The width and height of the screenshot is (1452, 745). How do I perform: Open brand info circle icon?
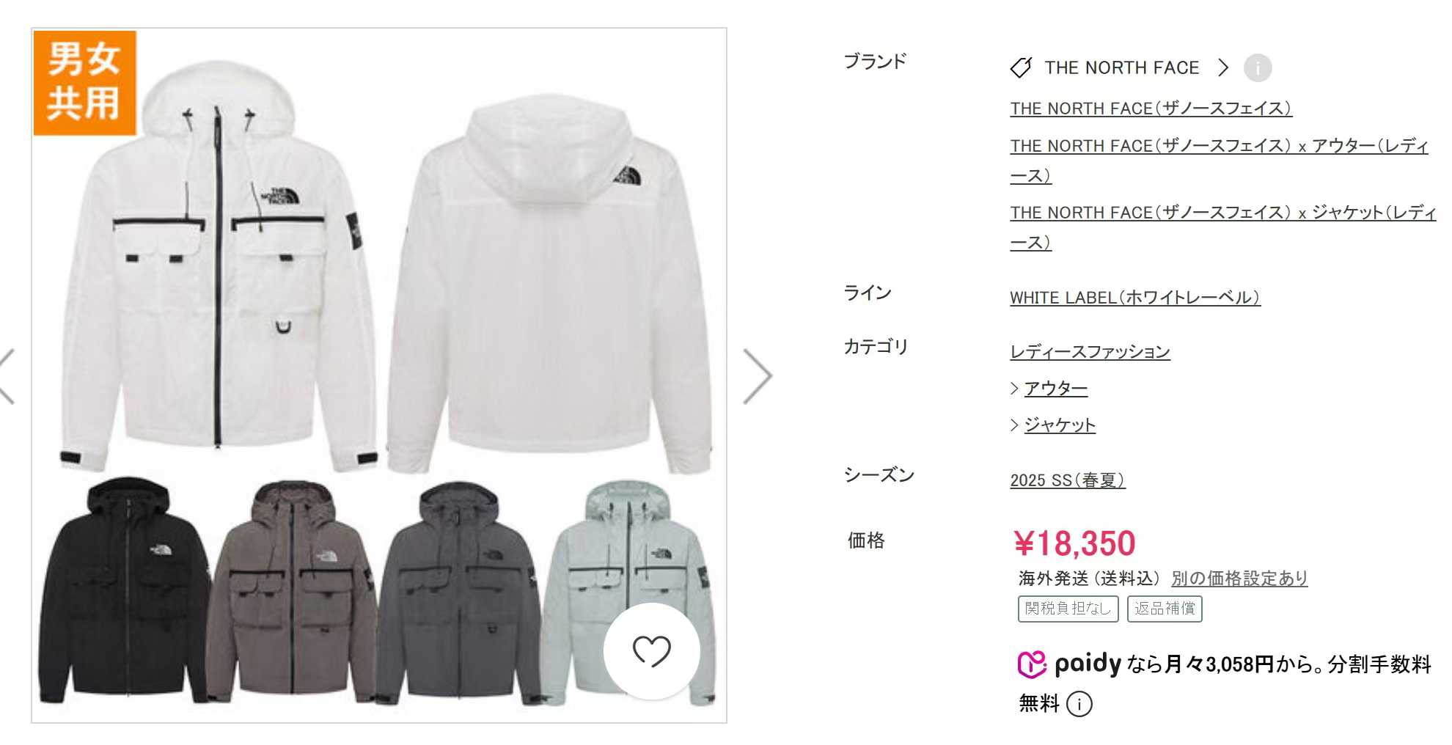click(x=1258, y=68)
